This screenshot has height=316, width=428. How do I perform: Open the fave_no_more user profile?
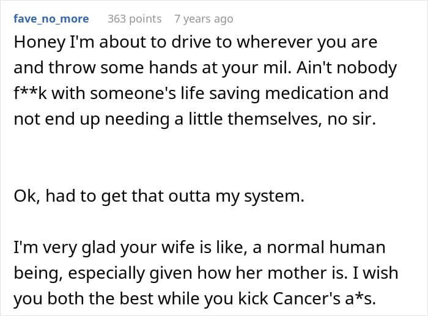[51, 19]
